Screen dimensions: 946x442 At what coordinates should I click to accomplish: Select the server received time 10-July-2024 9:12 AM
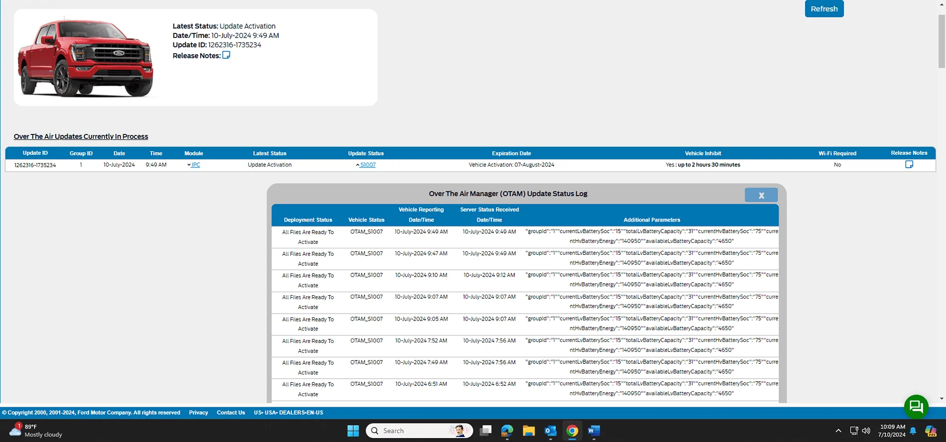489,275
